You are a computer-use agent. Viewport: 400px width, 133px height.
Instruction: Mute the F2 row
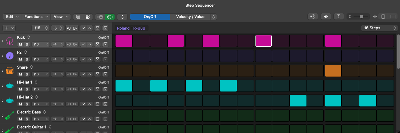[x=20, y=59]
